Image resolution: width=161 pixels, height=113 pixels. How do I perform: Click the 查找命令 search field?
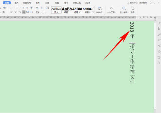coord(137,3)
